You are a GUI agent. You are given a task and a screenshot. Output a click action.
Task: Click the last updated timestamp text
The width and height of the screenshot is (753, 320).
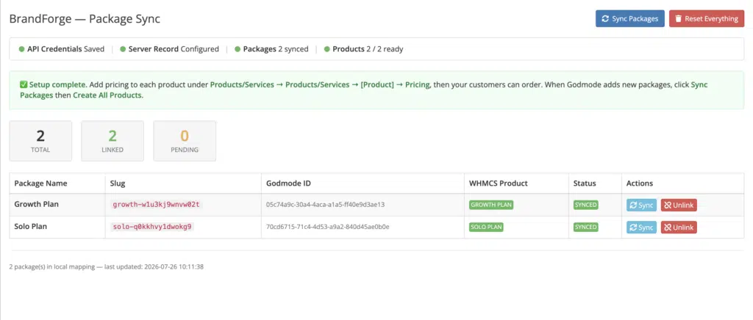[174, 266]
